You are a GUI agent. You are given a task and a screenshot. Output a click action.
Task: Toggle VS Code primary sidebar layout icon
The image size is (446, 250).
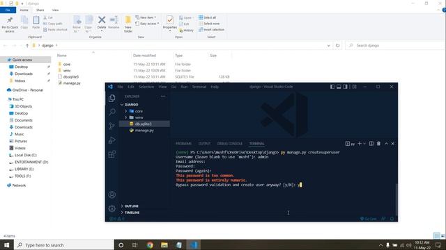pyautogui.click(x=332, y=87)
